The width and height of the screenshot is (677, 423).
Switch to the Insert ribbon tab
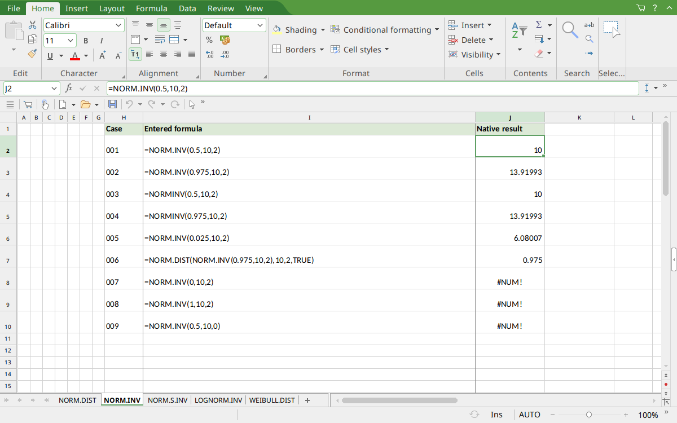(77, 8)
